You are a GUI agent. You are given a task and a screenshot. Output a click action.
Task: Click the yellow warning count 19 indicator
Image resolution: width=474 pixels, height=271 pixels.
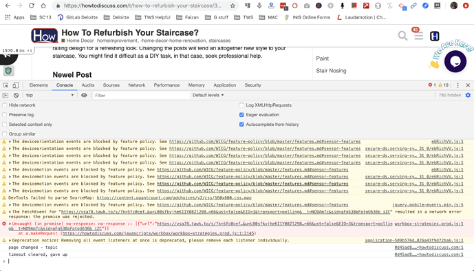click(x=444, y=85)
